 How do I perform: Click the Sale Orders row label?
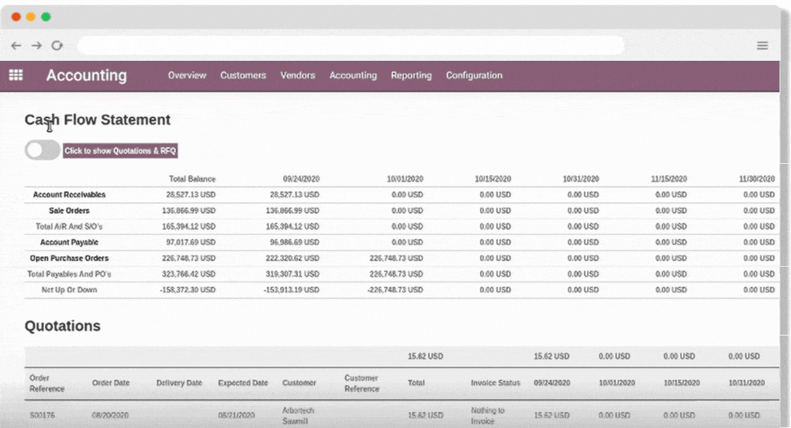69,211
